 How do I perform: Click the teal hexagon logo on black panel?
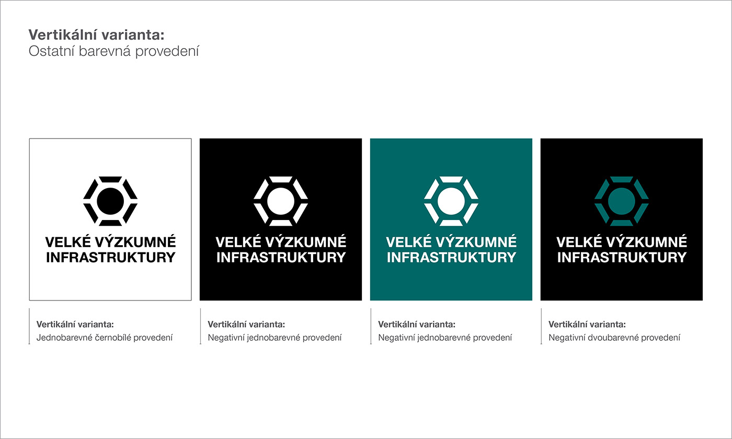(x=622, y=201)
